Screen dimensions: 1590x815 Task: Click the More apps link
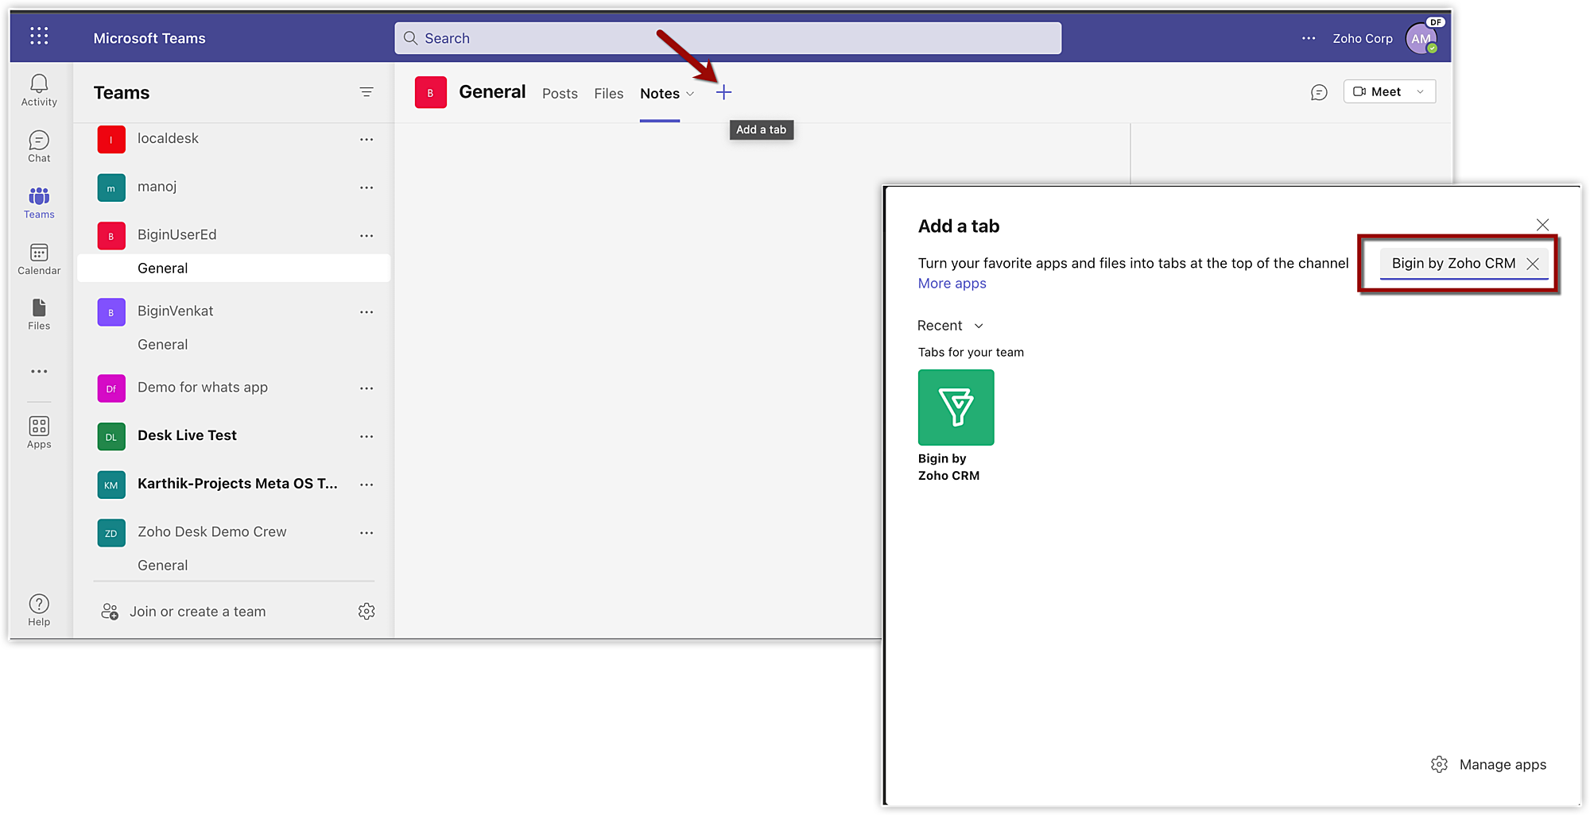[952, 284]
